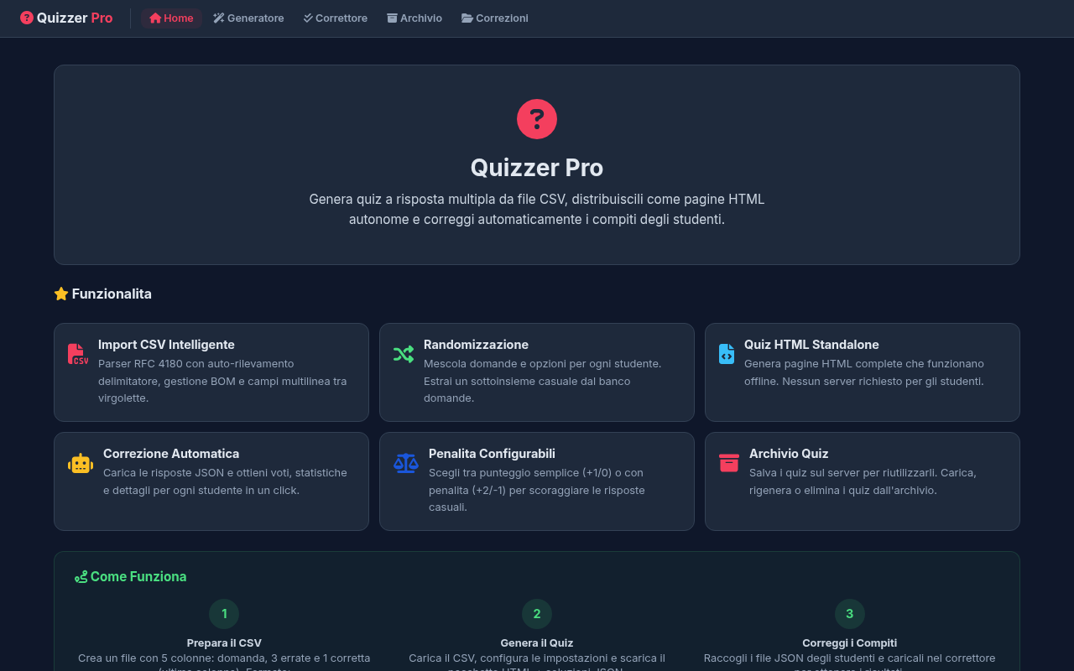Screen dimensions: 1074x671
Task: Click the archive box icon on Archivio Quiz
Action: [x=729, y=461]
